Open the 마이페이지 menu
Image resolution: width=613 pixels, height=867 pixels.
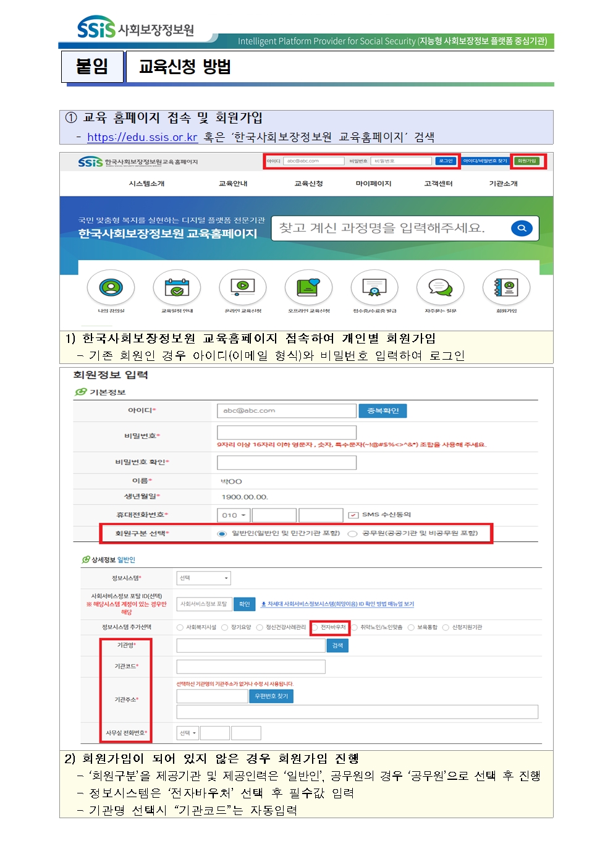[x=373, y=184]
